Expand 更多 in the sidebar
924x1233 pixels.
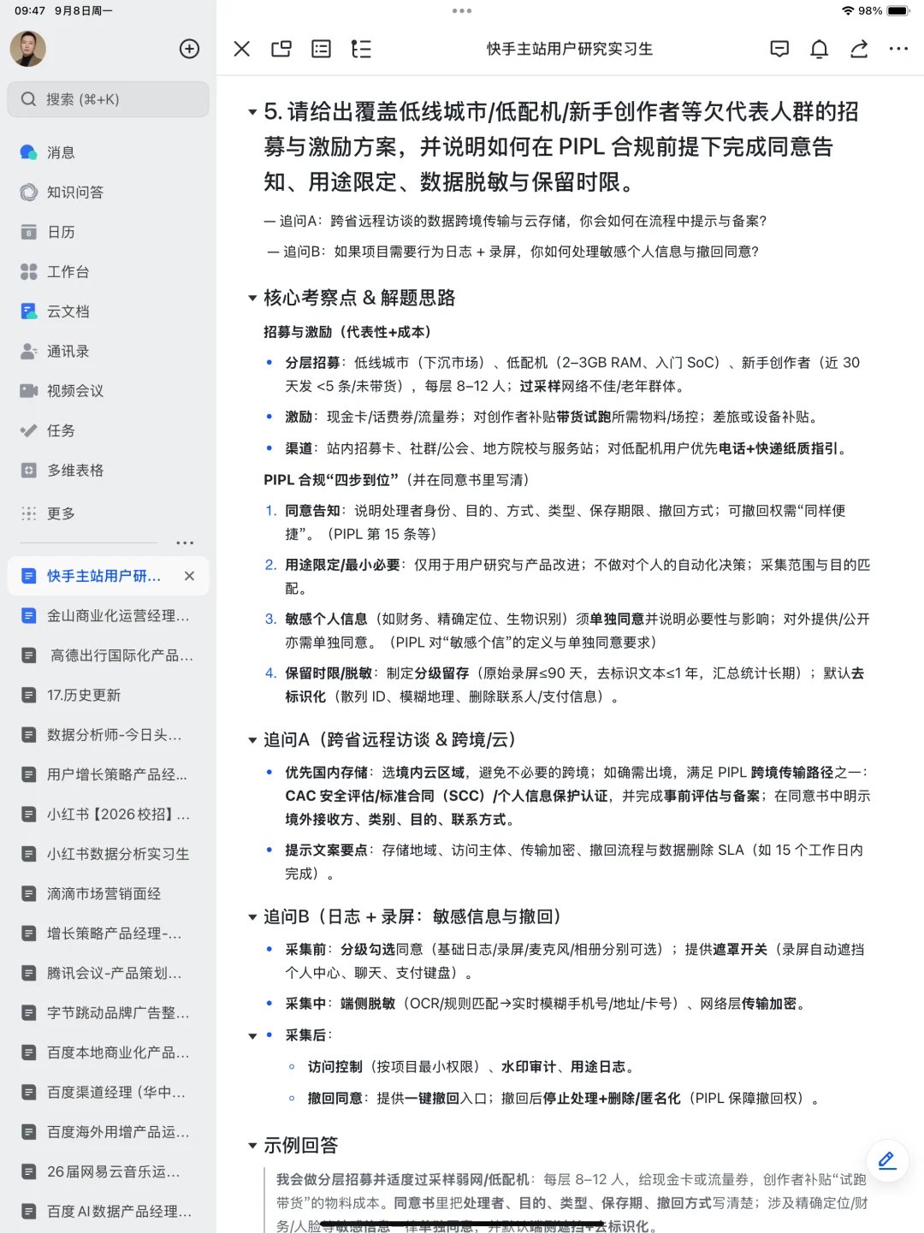tap(108, 513)
